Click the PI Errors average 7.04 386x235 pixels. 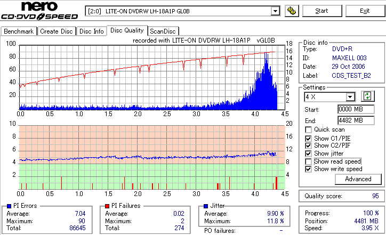tap(81, 214)
